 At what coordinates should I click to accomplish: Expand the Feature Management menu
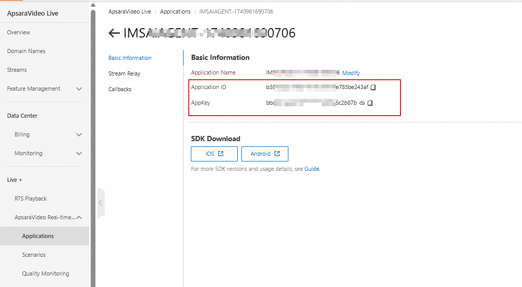(79, 89)
